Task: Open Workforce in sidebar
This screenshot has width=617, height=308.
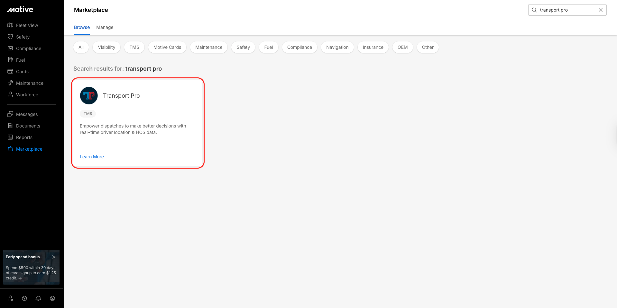Action: click(27, 95)
